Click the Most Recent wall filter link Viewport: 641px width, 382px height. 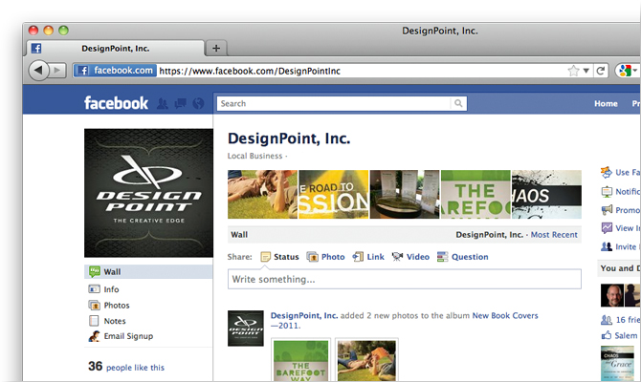pos(554,235)
